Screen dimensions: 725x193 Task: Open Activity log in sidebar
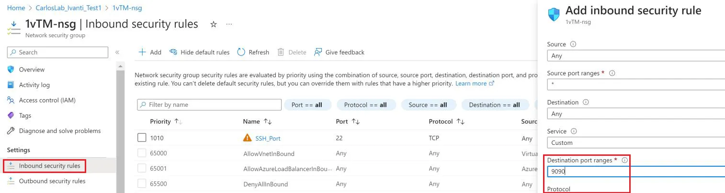[34, 85]
